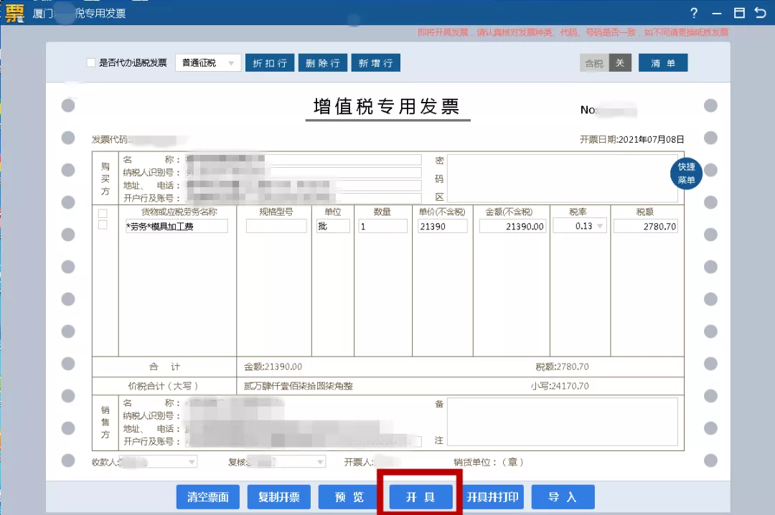
Task: Click the 折扣行 discount line button
Action: pos(269,62)
